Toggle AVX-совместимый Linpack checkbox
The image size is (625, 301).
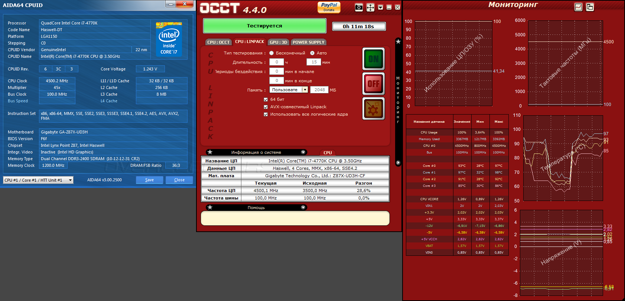(x=266, y=107)
